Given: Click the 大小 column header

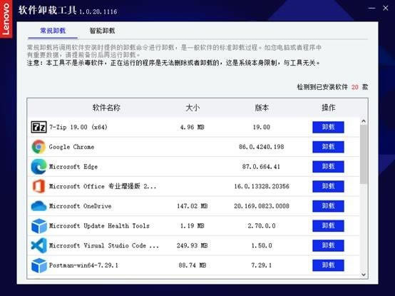Looking at the screenshot, I should pos(193,108).
